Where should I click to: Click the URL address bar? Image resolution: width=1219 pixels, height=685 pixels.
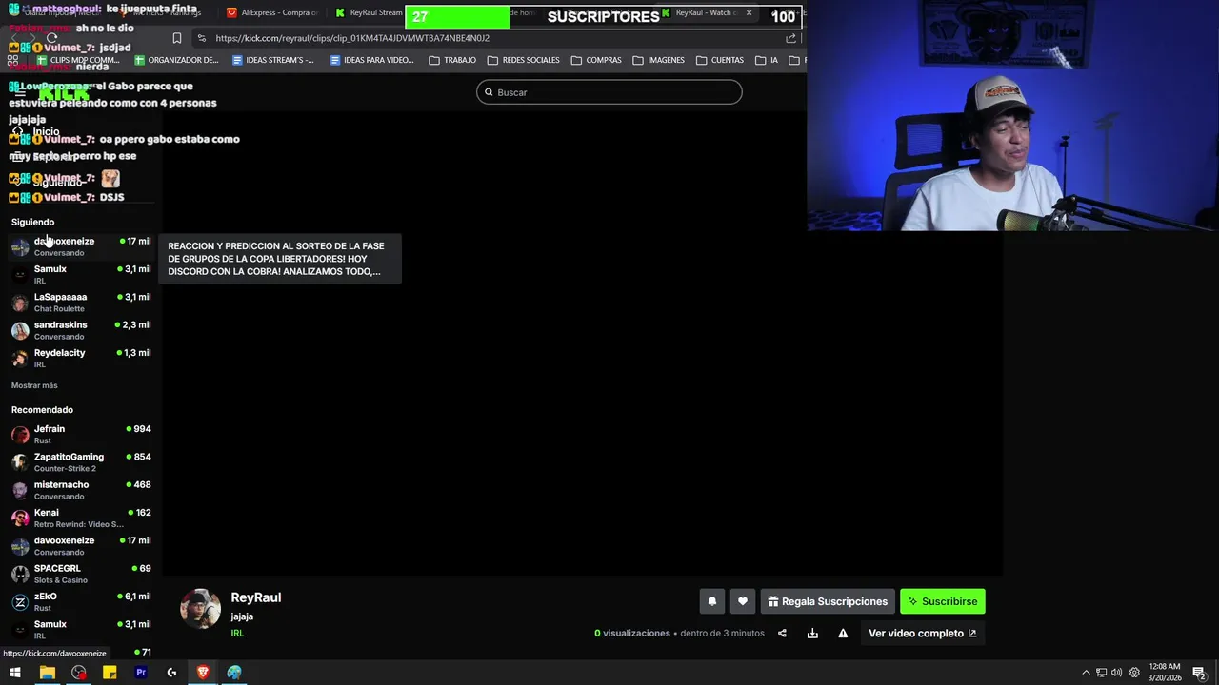495,38
